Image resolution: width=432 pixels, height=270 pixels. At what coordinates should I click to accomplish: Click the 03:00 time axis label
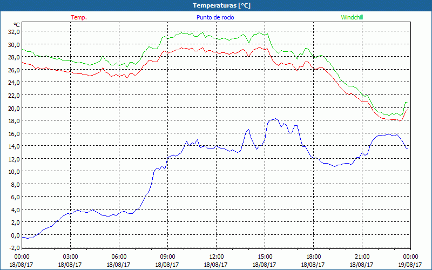pos(70,257)
